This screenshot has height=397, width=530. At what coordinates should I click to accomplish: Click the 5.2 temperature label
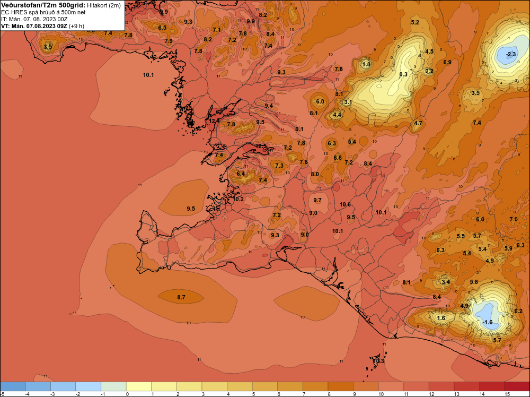415,22
